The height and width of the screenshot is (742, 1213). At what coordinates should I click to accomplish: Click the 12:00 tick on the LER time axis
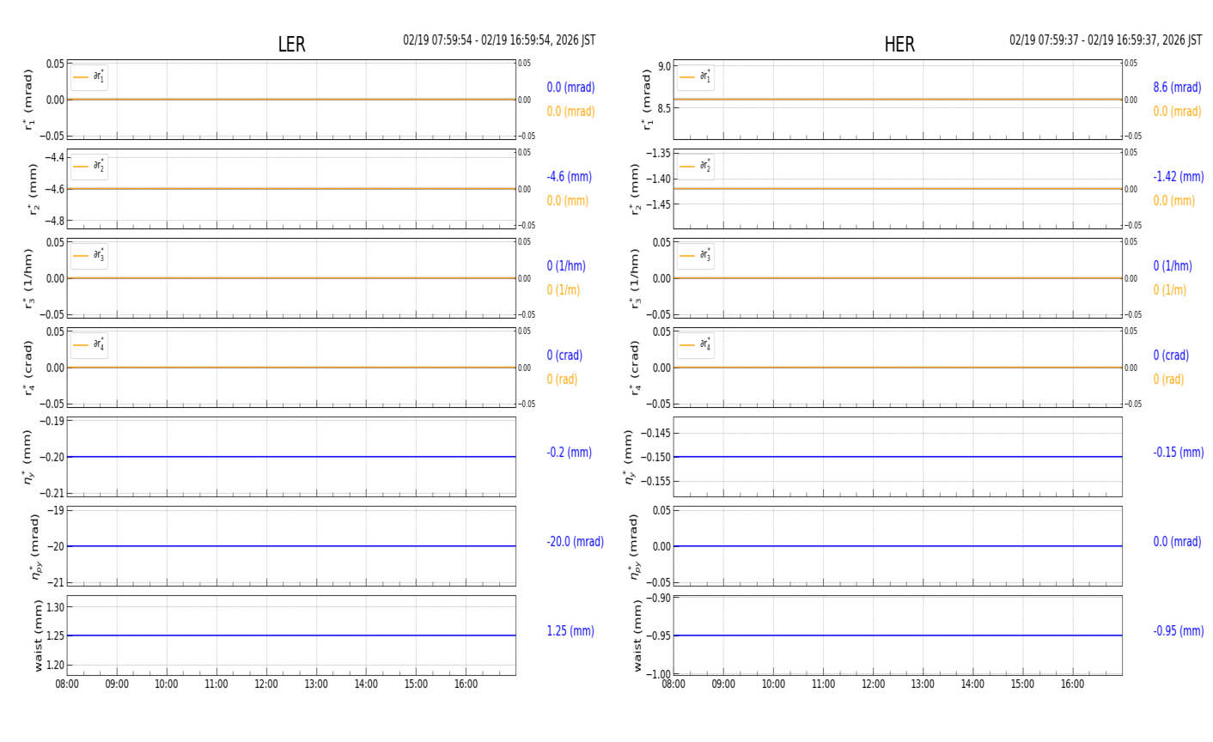pos(266,684)
